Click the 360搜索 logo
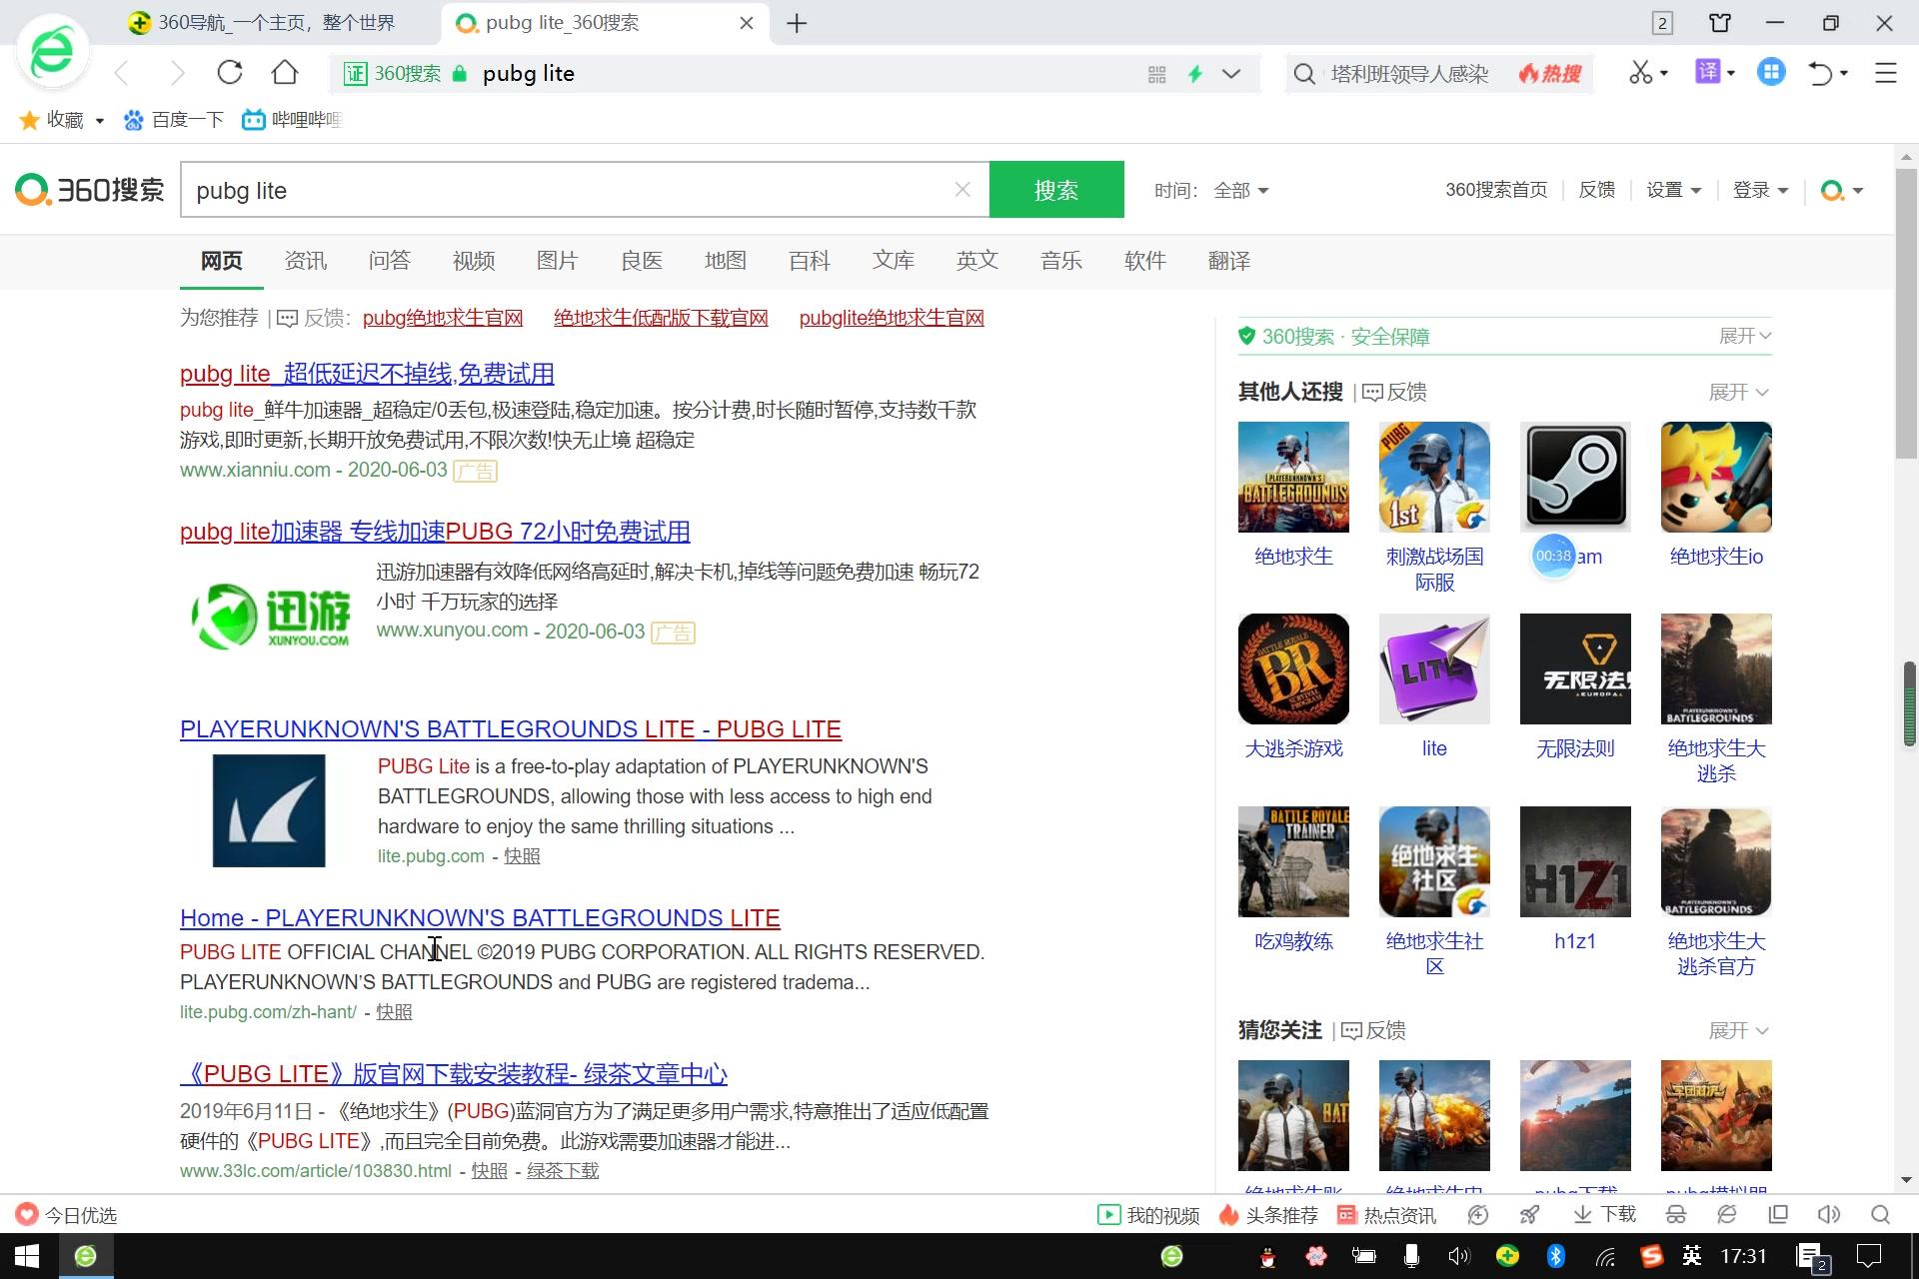1919x1279 pixels. click(90, 190)
